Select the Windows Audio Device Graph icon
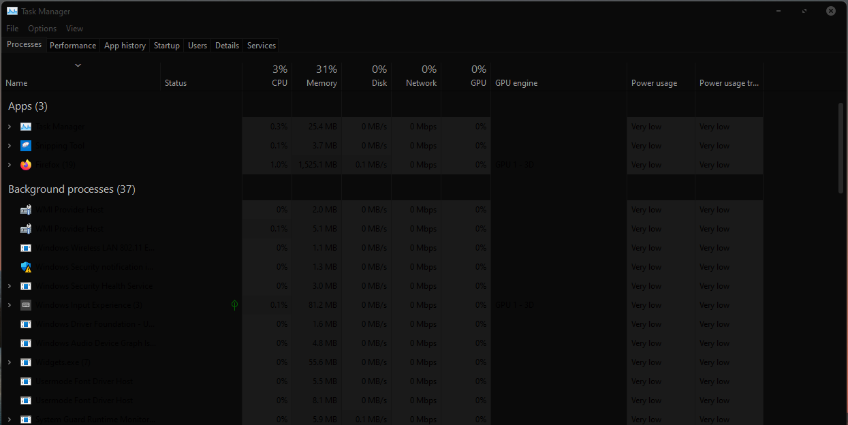The height and width of the screenshot is (425, 848). [25, 343]
